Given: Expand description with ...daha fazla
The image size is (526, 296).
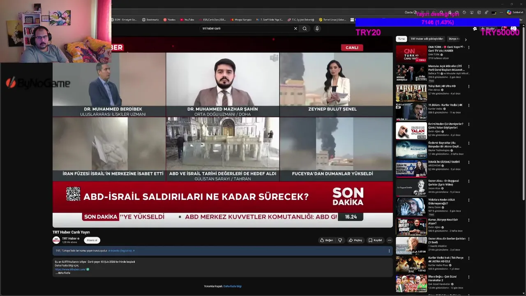Looking at the screenshot, I should pos(63,273).
